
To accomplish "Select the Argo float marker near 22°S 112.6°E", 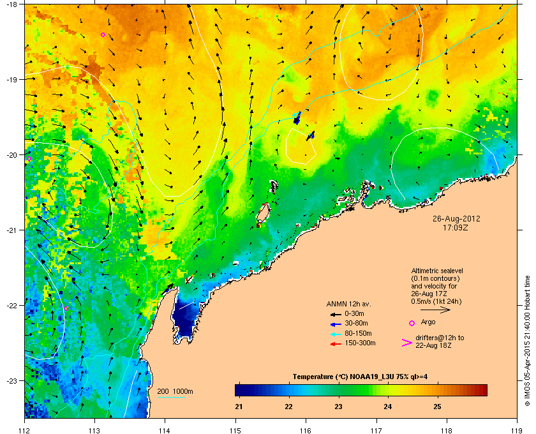I will [66, 308].
